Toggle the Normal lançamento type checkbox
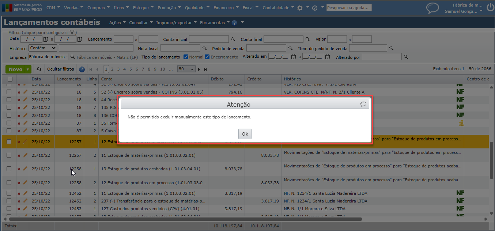This screenshot has height=231, width=495. [186, 57]
